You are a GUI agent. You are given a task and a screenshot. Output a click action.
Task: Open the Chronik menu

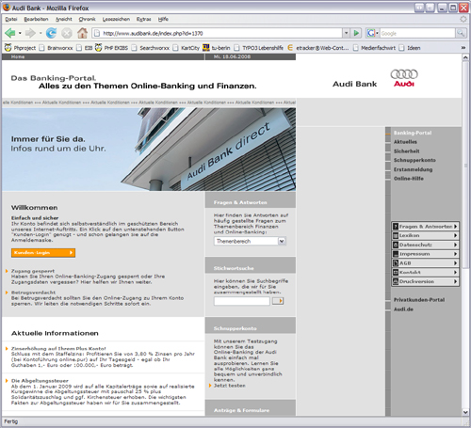[87, 19]
